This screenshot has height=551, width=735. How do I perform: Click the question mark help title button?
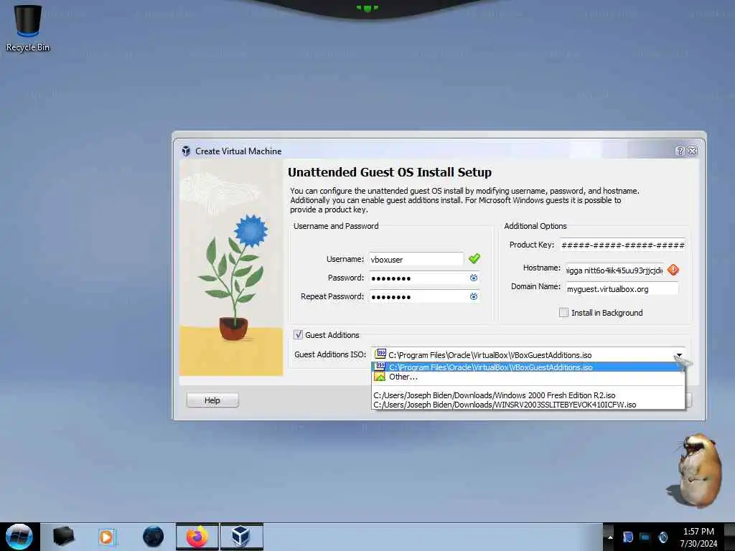click(680, 151)
